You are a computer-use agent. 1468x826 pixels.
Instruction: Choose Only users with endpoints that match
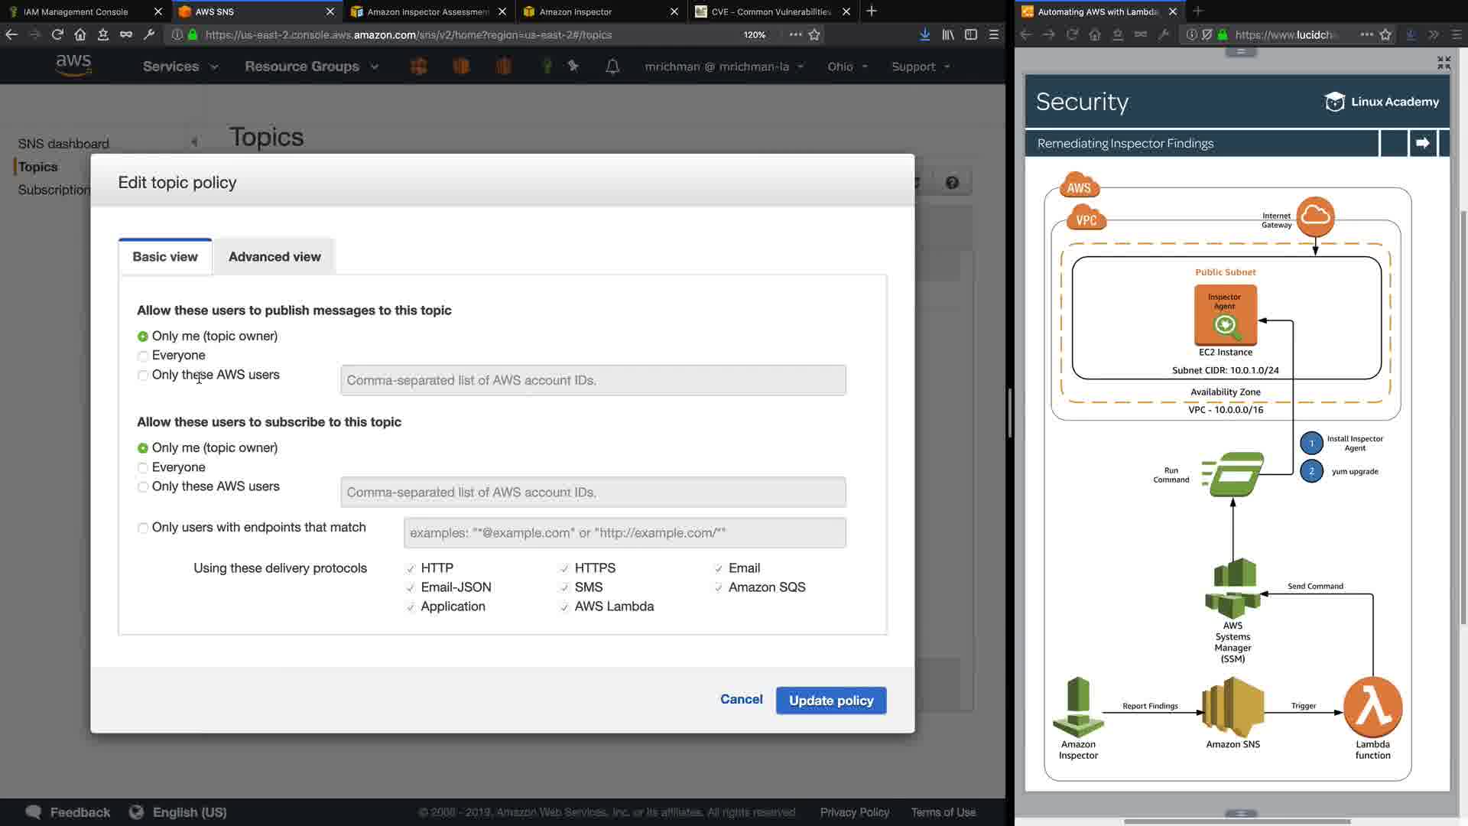click(x=143, y=528)
